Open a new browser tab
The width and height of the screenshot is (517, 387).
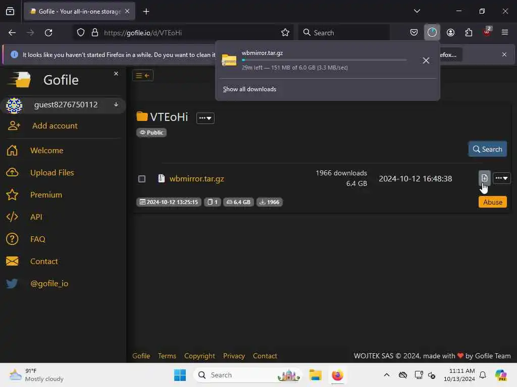tap(146, 12)
